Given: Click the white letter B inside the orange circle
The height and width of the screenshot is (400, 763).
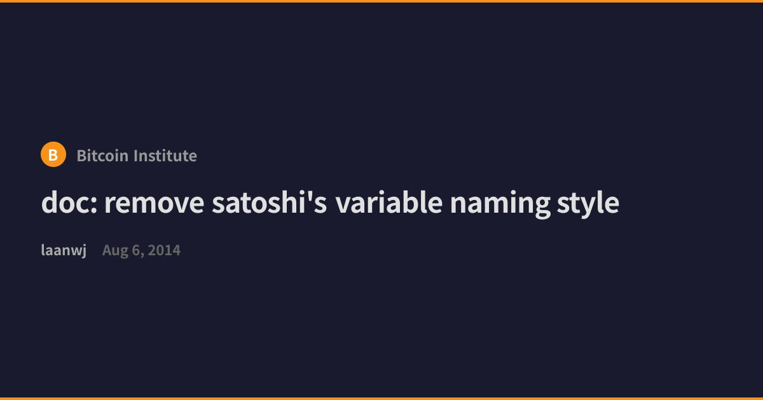Looking at the screenshot, I should 53,155.
